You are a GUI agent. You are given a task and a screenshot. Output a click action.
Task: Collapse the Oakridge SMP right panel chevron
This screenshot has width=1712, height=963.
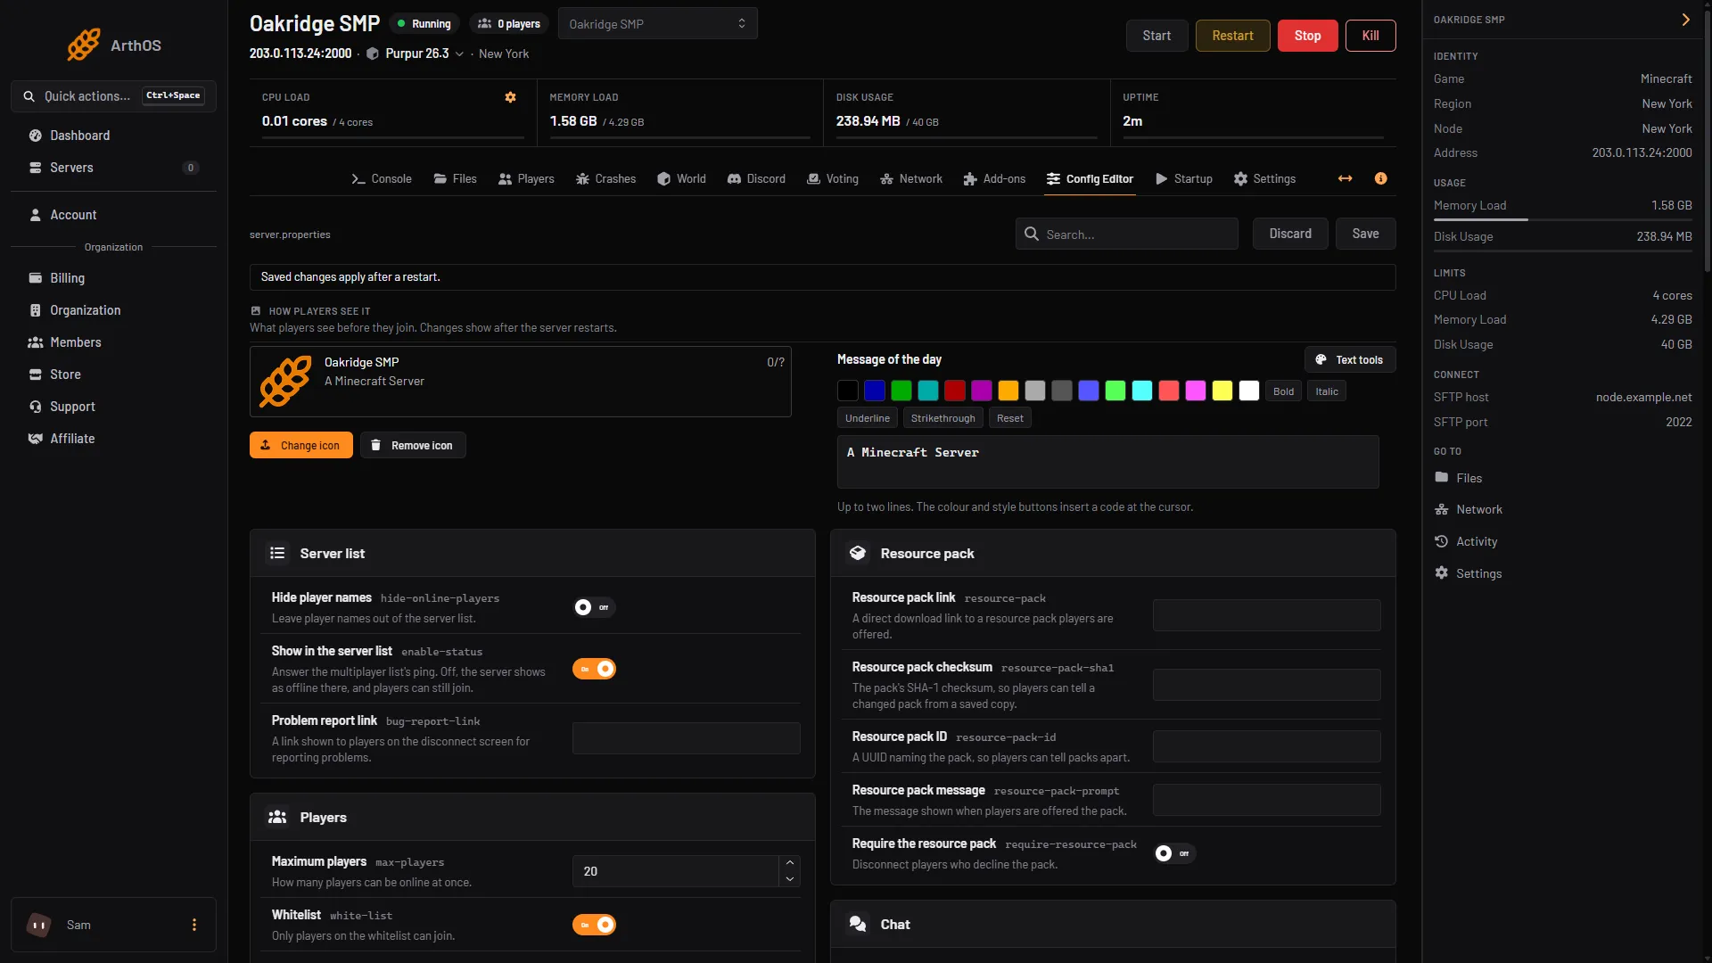pos(1685,20)
